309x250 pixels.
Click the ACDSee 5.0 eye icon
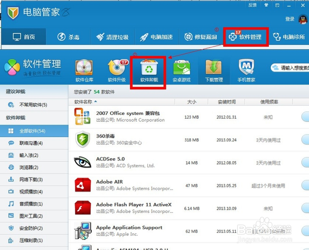coord(83,162)
